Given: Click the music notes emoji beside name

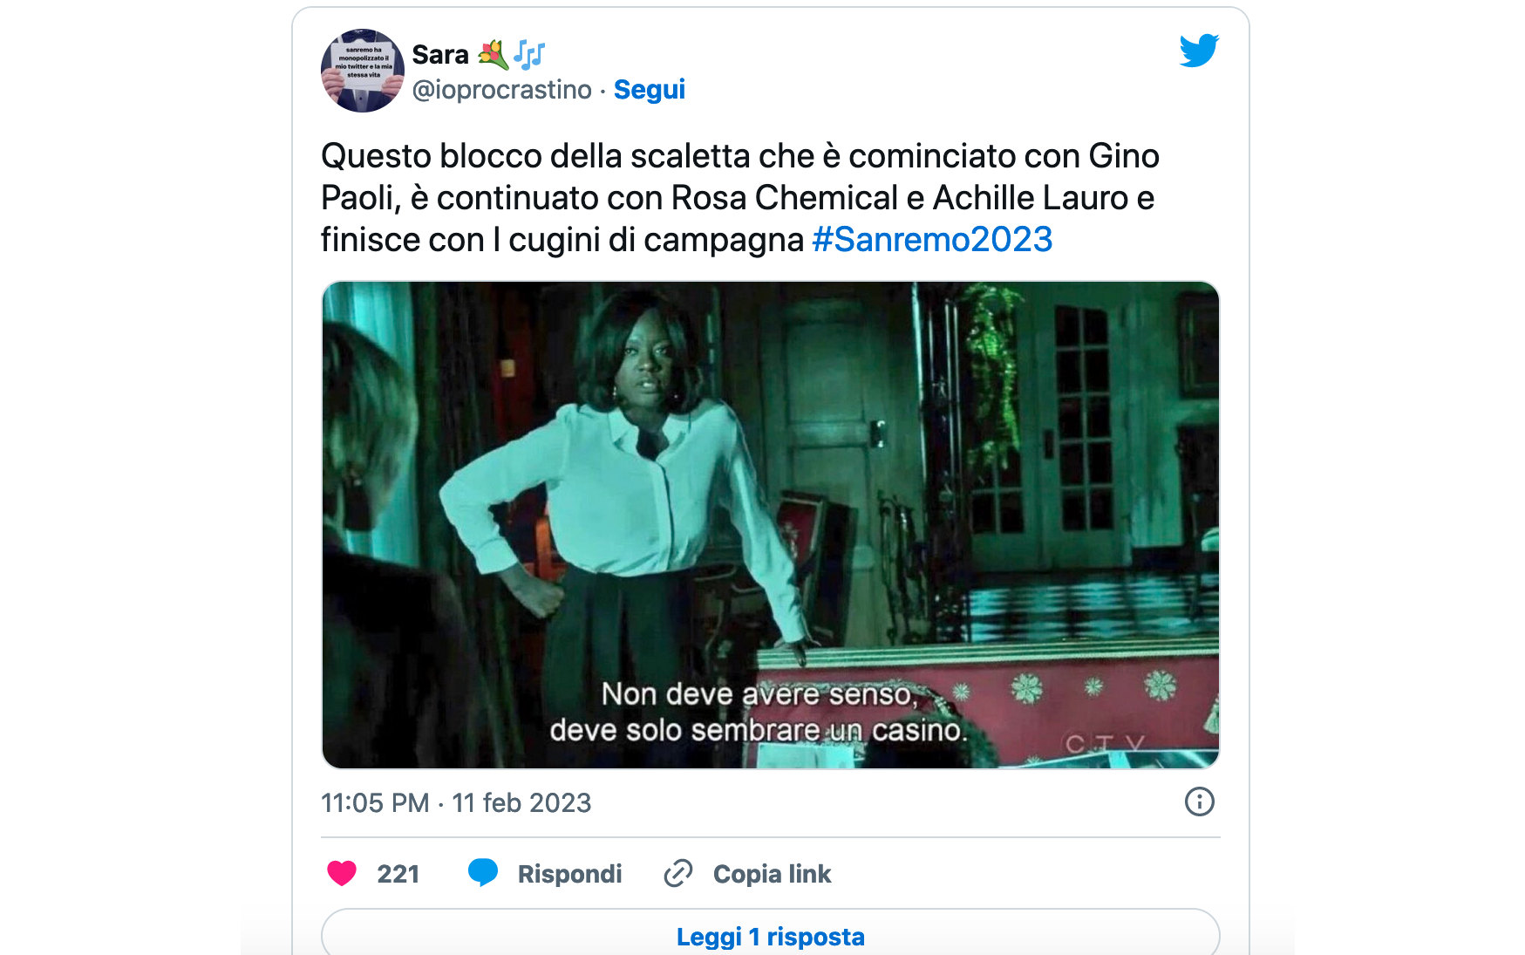Looking at the screenshot, I should coord(529,54).
